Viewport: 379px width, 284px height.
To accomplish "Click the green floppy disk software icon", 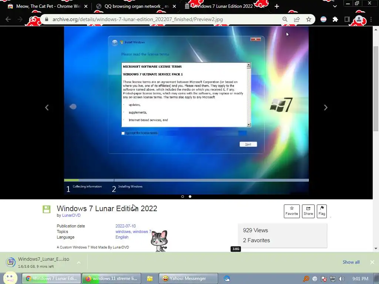I will (x=46, y=209).
